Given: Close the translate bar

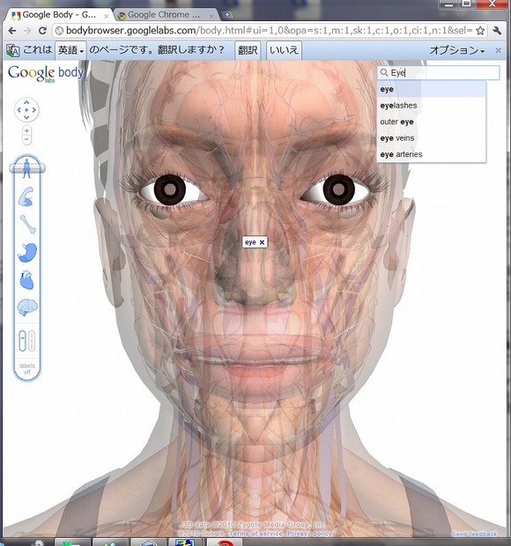Looking at the screenshot, I should (x=499, y=50).
